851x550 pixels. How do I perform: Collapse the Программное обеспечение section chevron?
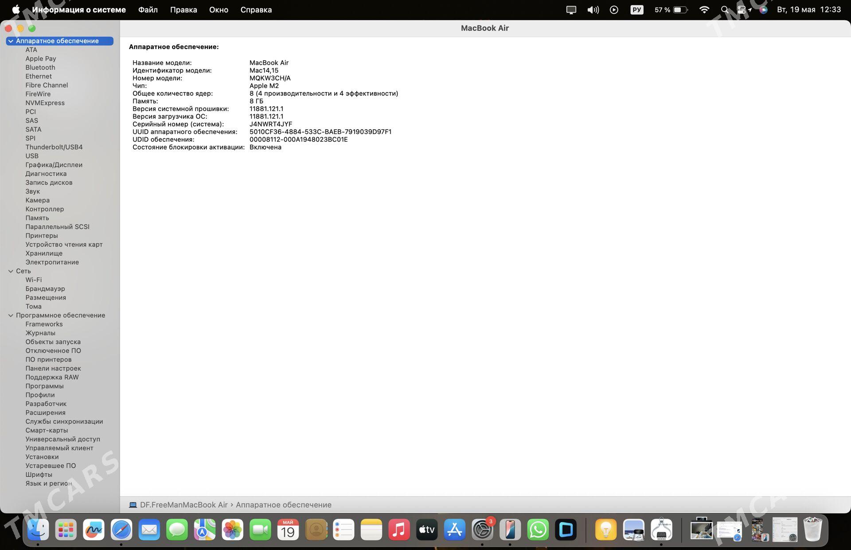tap(11, 315)
